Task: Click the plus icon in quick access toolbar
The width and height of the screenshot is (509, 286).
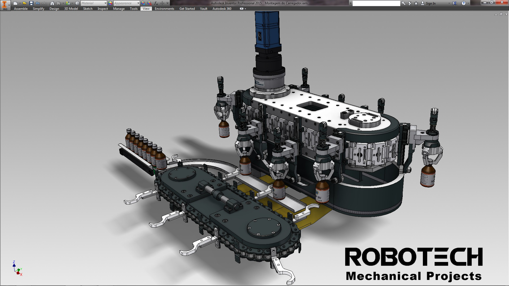Action: pos(162,3)
